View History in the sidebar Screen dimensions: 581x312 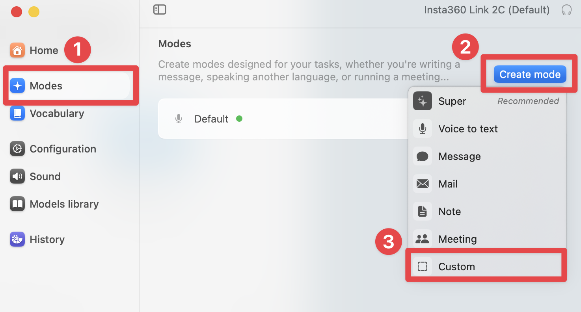[x=47, y=240]
